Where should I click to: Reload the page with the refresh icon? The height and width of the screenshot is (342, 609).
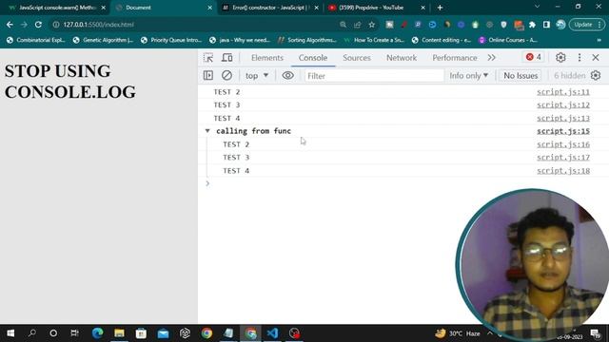click(x=38, y=25)
